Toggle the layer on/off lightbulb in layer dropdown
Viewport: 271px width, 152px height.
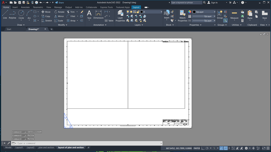coord(128,12)
